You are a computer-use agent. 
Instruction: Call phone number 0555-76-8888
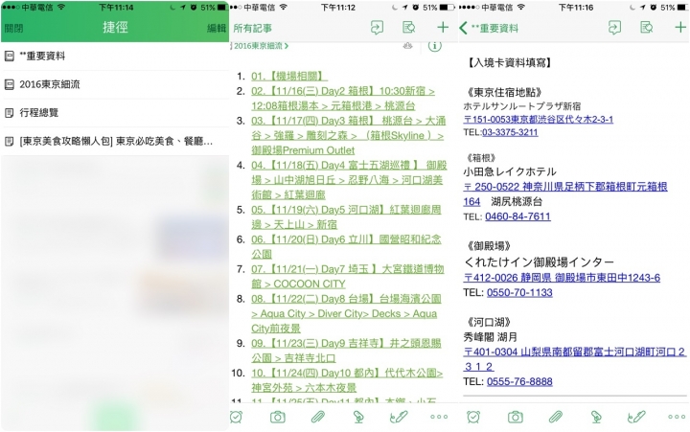click(x=519, y=381)
